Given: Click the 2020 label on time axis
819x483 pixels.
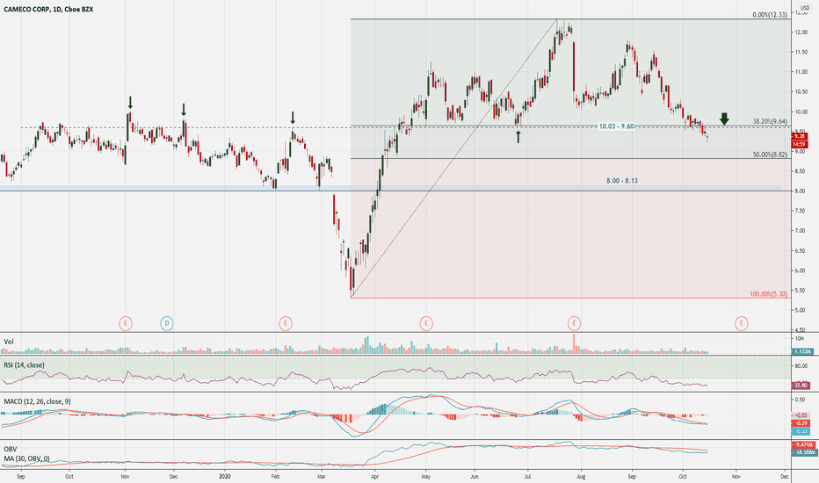Looking at the screenshot, I should pyautogui.click(x=225, y=476).
